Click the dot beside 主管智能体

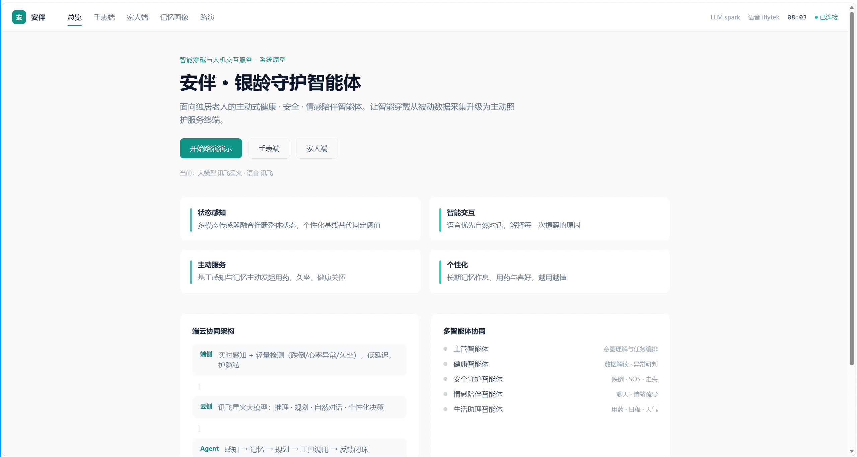(445, 349)
